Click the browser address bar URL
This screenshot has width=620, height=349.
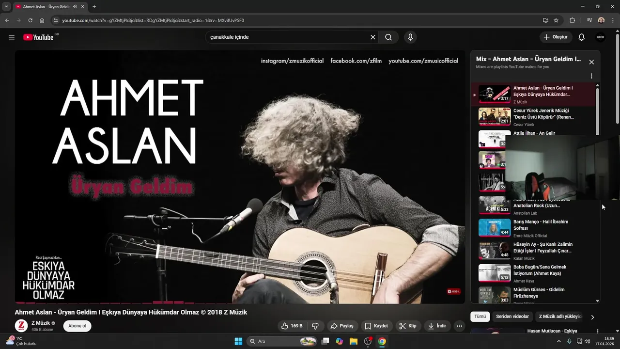[153, 20]
